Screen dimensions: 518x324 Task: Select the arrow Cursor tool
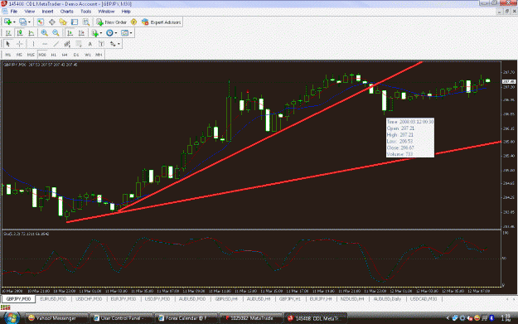point(8,44)
